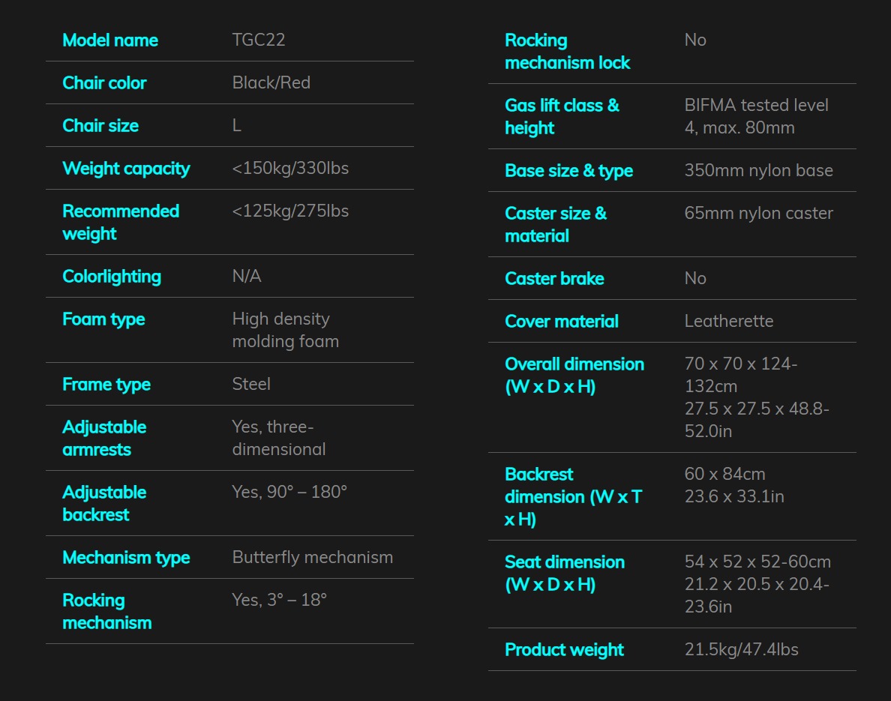891x701 pixels.
Task: Click the Caster brake label
Action: pos(554,279)
